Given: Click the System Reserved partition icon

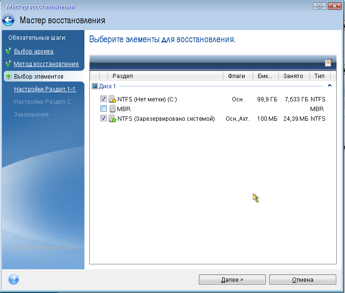Looking at the screenshot, I should (x=113, y=118).
